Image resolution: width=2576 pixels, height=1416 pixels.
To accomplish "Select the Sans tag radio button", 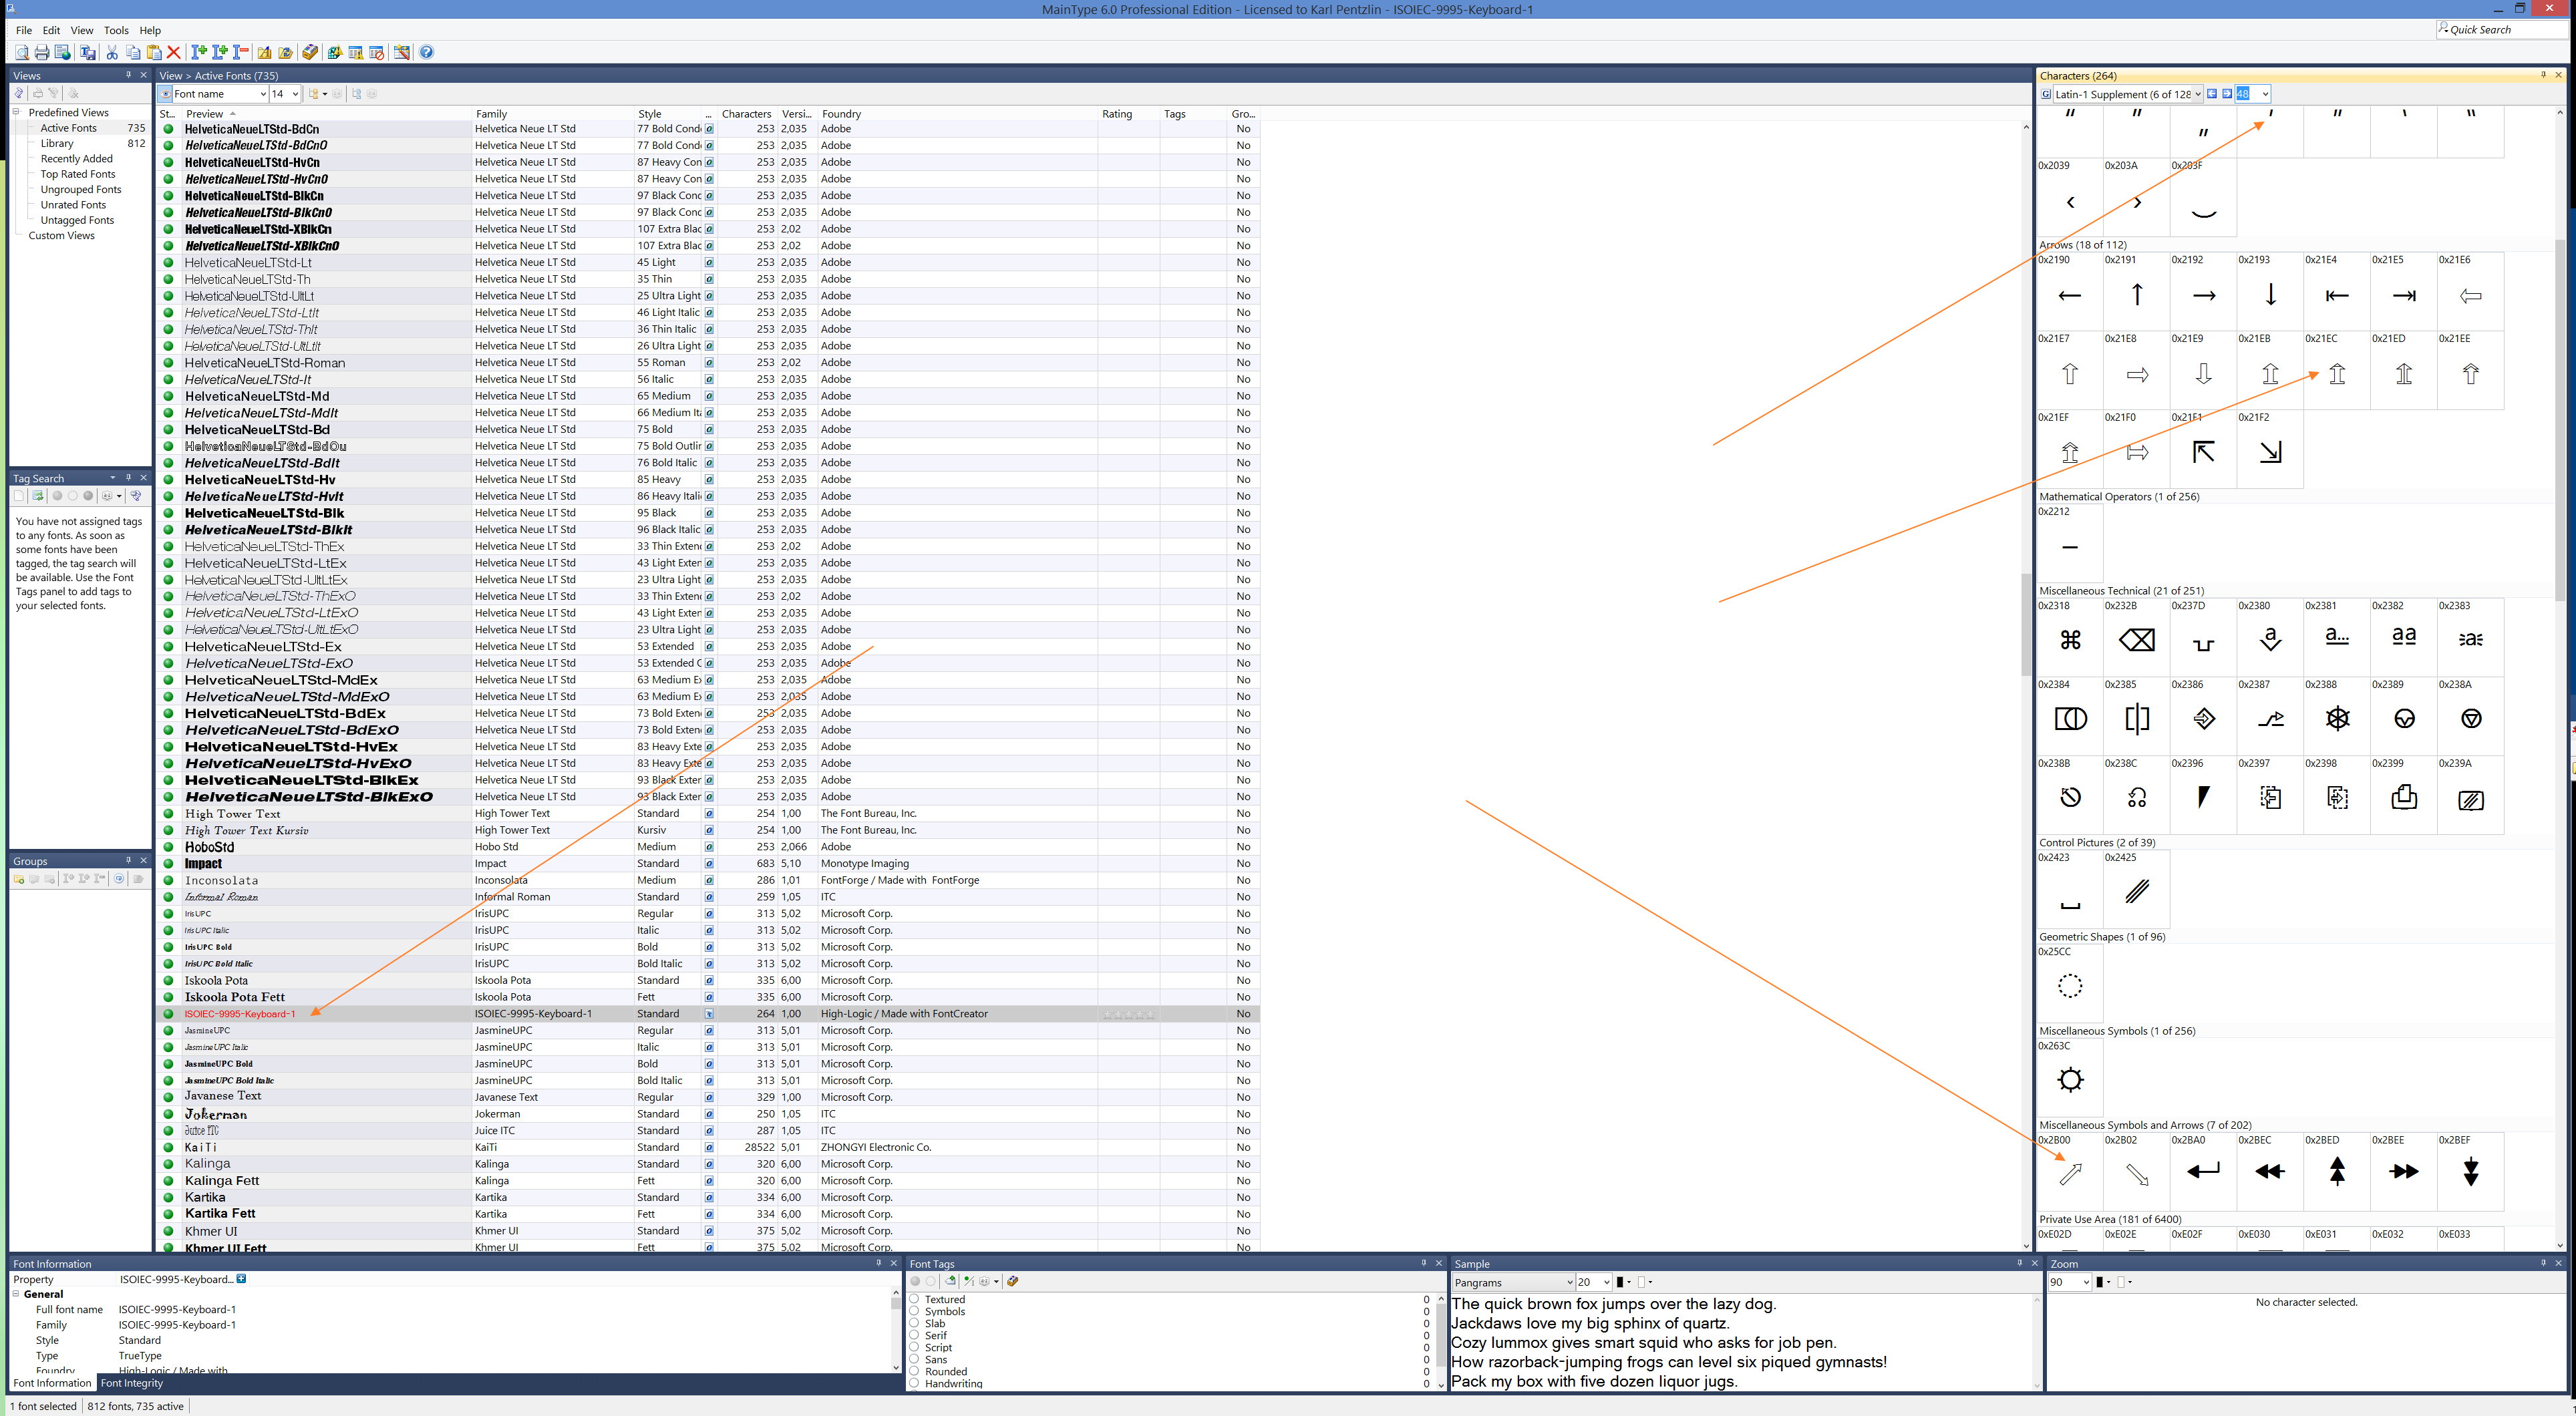I will [x=914, y=1359].
